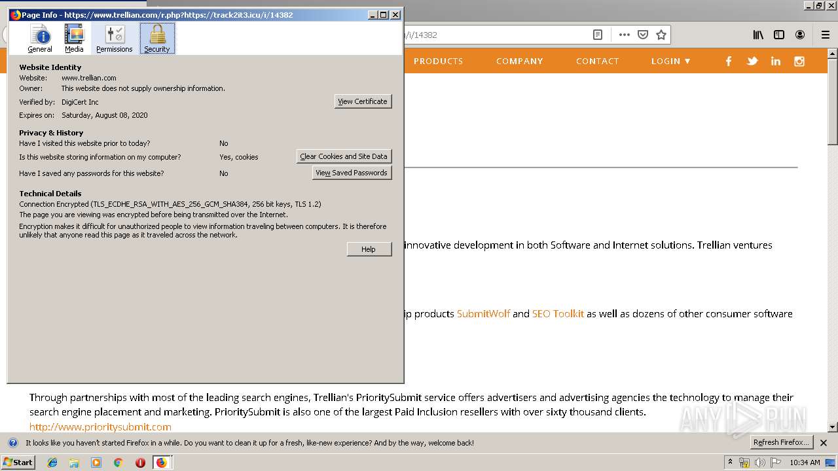This screenshot has height=471, width=838.
Task: Select the 'Yes, cookies' value text
Action: (239, 157)
